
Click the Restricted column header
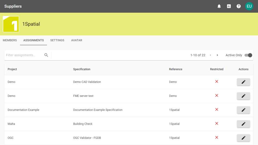[x=217, y=69]
